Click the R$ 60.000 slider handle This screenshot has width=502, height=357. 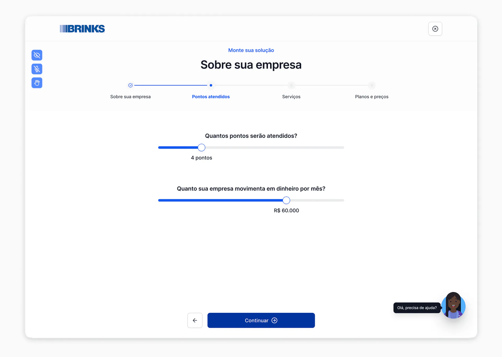pos(286,200)
